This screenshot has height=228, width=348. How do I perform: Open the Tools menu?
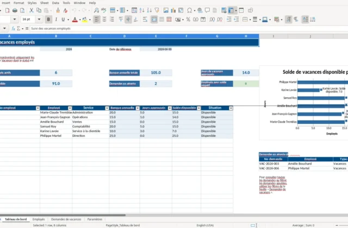tap(66, 3)
